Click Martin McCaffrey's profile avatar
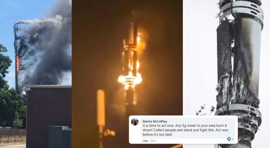This screenshot has height=148, width=270. (x=135, y=122)
